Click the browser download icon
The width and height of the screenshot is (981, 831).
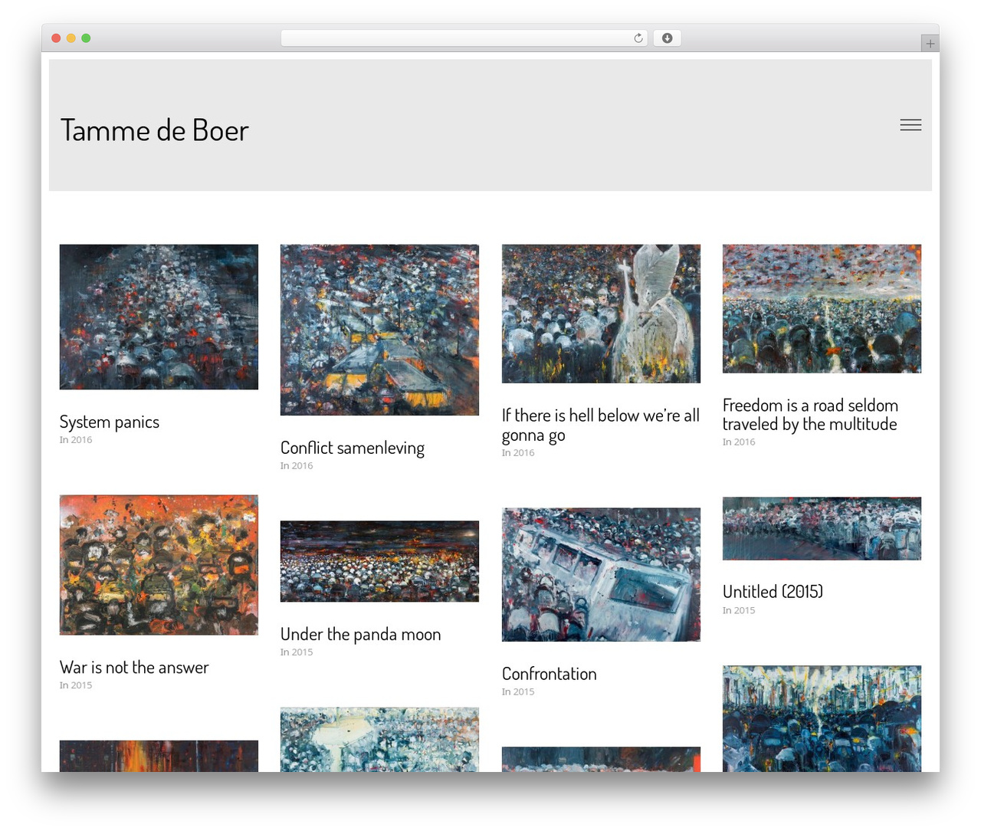668,38
